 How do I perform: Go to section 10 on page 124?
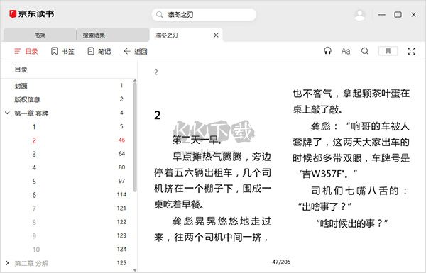click(x=68, y=249)
